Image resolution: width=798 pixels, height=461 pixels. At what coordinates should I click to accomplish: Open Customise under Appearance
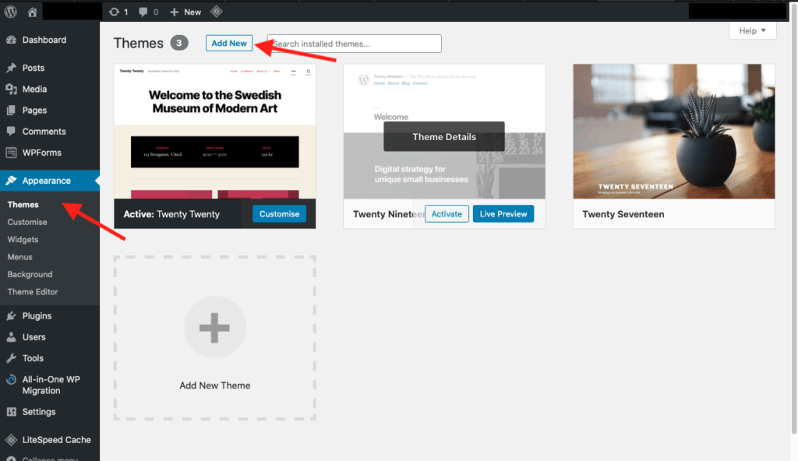point(27,222)
